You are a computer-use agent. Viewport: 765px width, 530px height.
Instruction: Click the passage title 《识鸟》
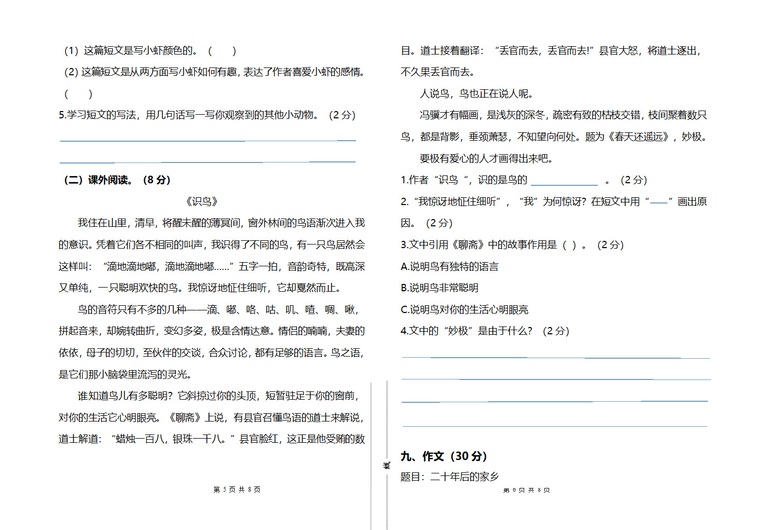pyautogui.click(x=202, y=201)
